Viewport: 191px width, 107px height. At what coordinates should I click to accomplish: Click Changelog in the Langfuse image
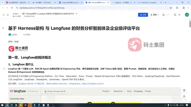tap(138, 91)
